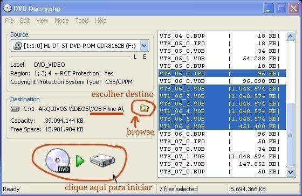Select VTS_05_0.IFO in the file list
Screen dimensions: 302x196
point(222,44)
